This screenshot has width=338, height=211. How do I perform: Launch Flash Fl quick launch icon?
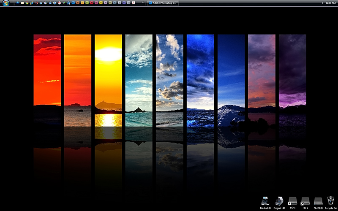pos(92,3)
